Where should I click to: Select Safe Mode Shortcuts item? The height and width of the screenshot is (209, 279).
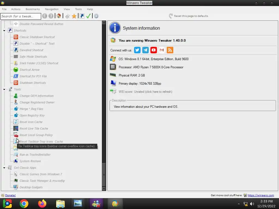33,57
